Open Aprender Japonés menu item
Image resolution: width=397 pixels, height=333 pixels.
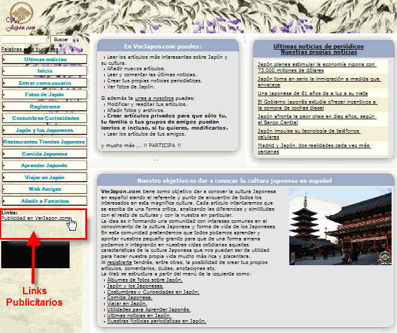[x=45, y=165]
